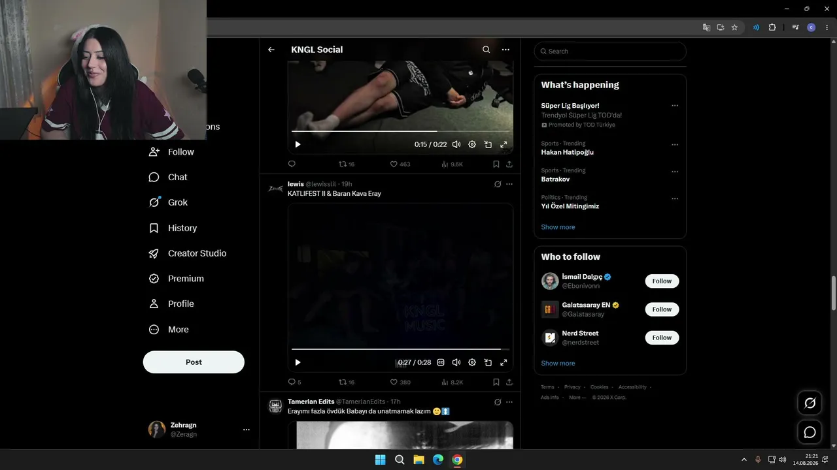Open lewis's profile from the post header
Screen dimensions: 837x470
tap(296, 184)
